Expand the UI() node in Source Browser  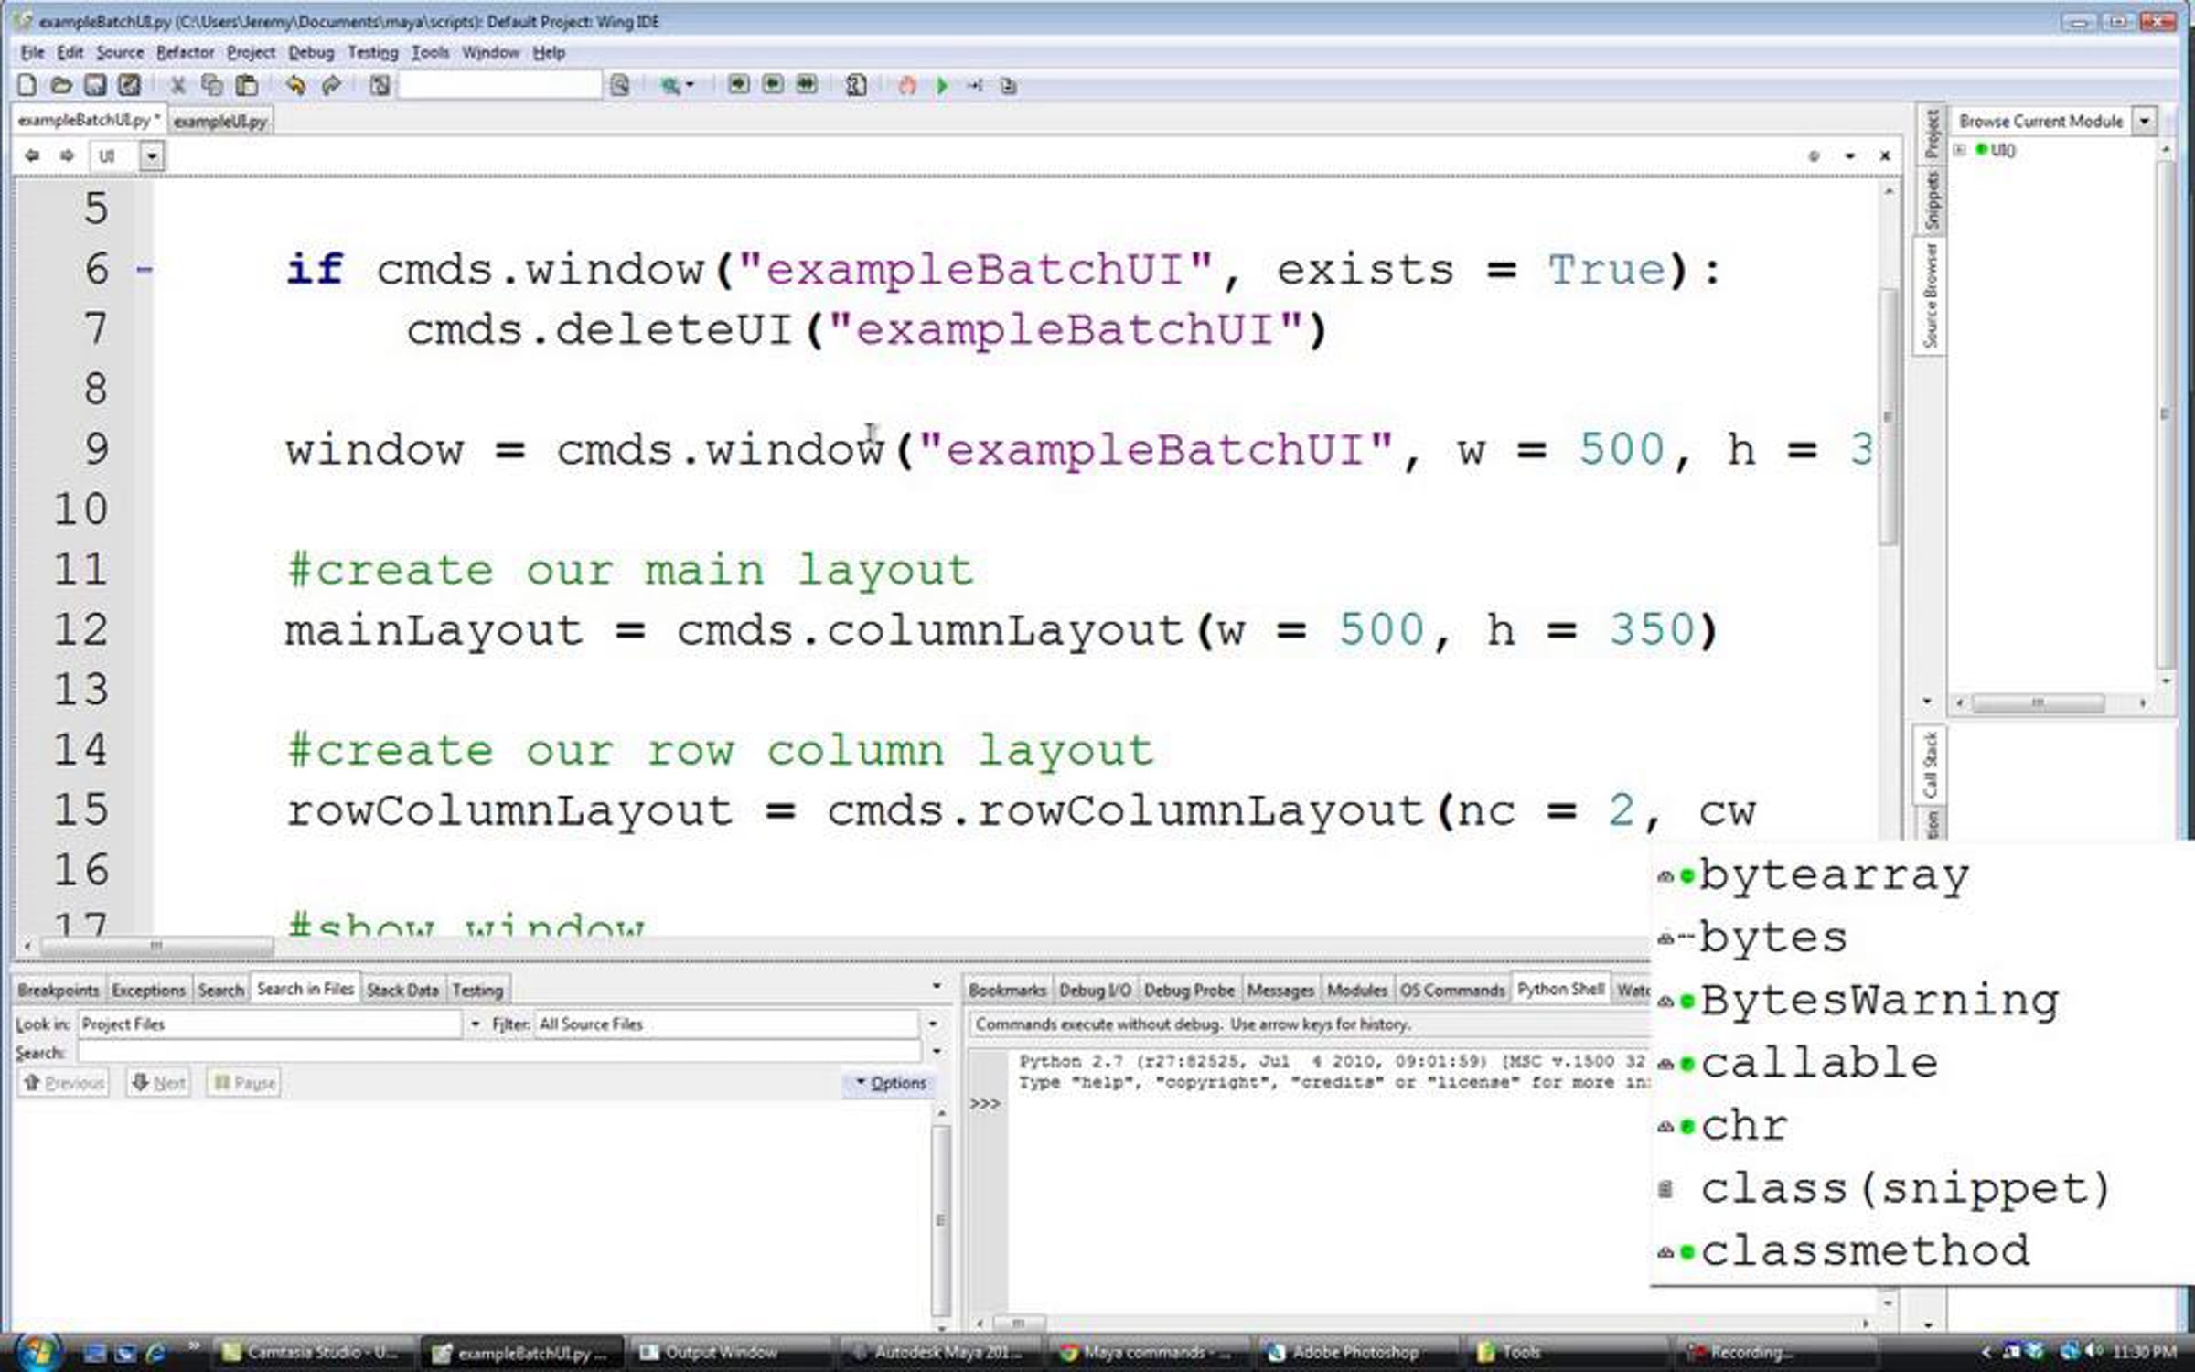1960,149
